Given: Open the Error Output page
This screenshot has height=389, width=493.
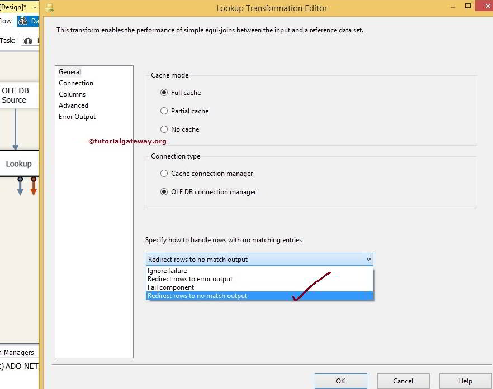Looking at the screenshot, I should click(x=77, y=116).
